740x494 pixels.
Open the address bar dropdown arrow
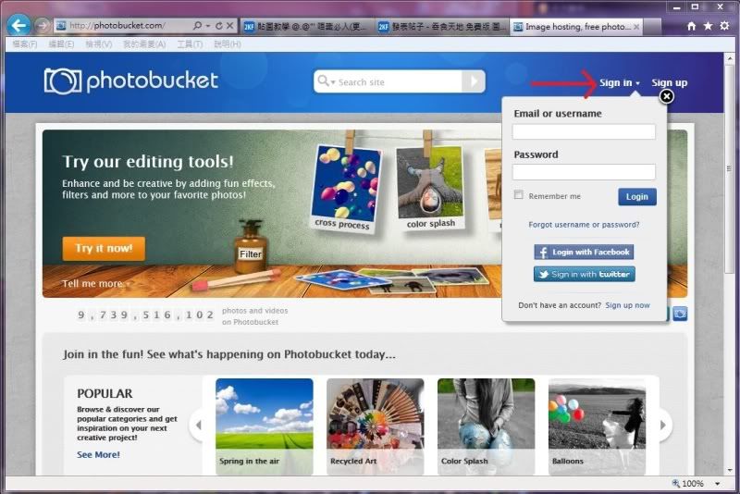208,26
